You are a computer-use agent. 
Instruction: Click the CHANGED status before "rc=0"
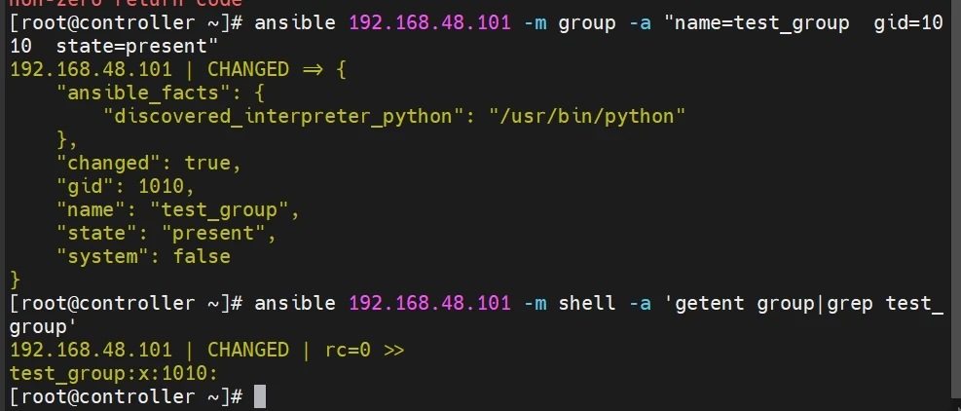pyautogui.click(x=248, y=350)
